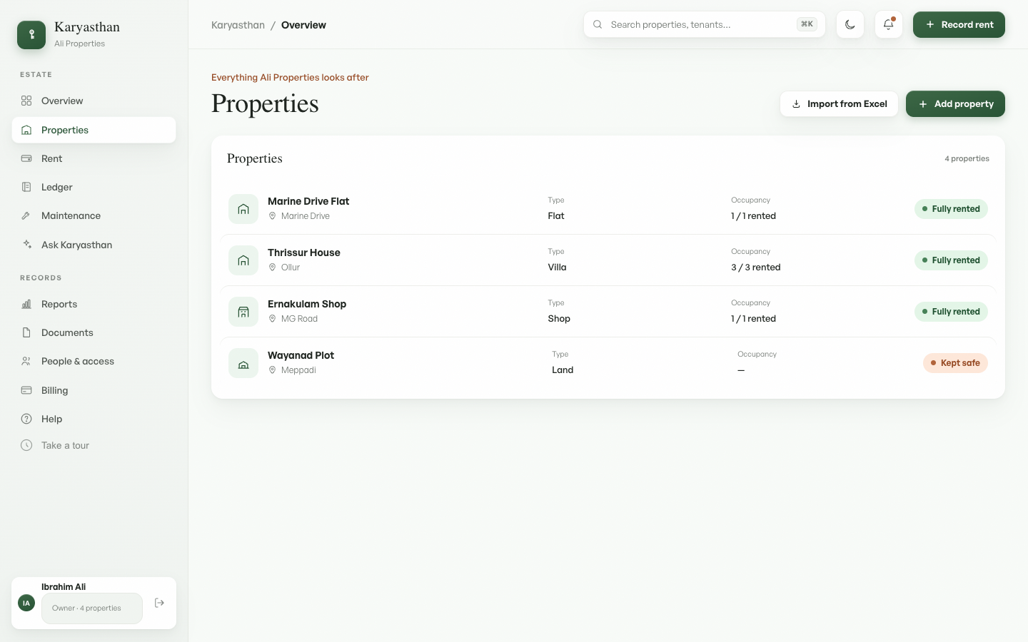Open the Help page
Image resolution: width=1028 pixels, height=642 pixels.
94,419
